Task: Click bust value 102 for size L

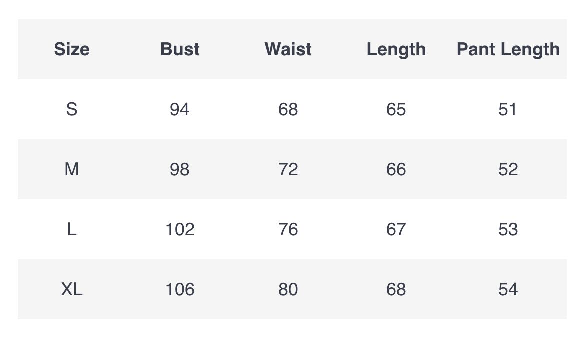Action: (180, 229)
